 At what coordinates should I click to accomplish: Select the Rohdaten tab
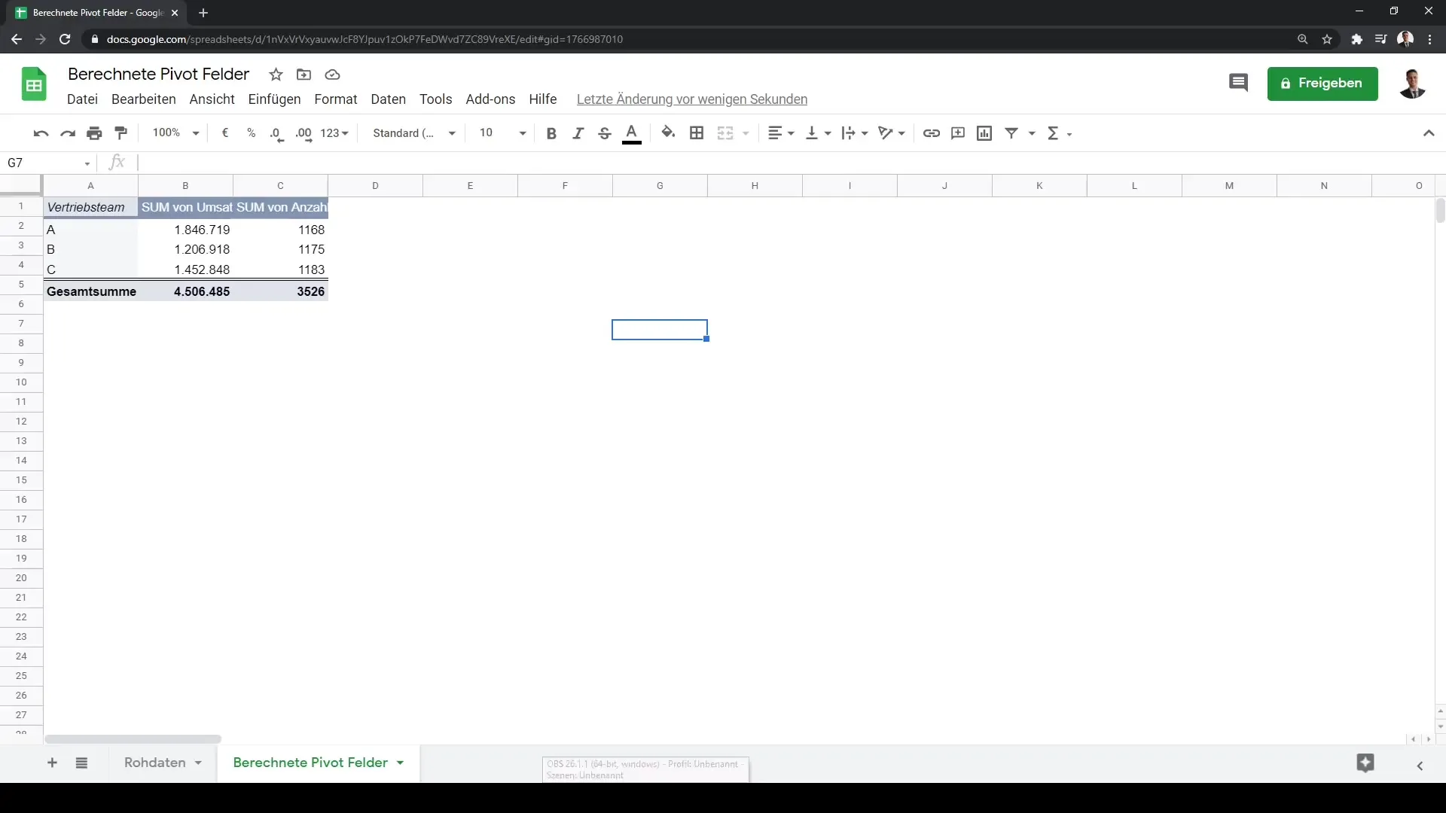pos(155,763)
